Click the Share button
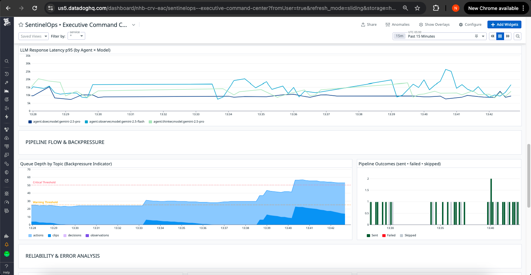The image size is (531, 275). coord(369,25)
